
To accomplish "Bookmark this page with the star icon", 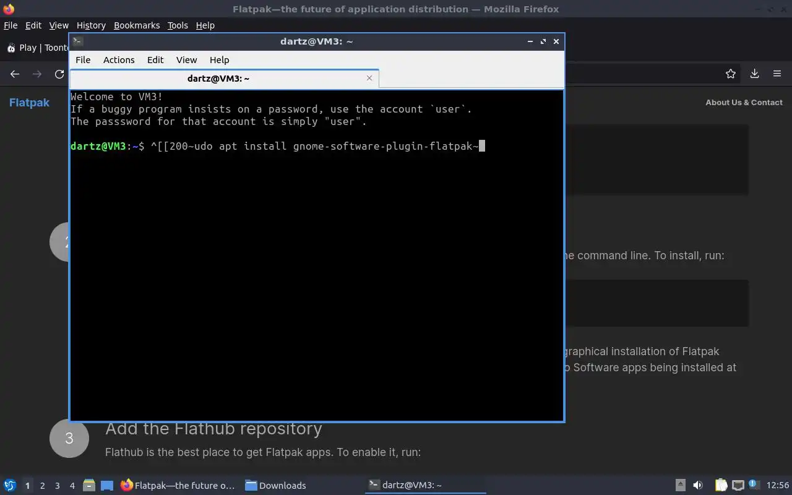I will tap(731, 74).
